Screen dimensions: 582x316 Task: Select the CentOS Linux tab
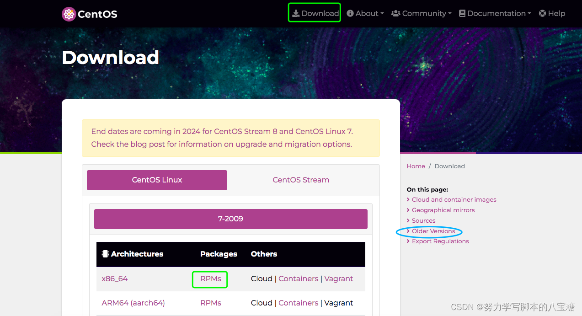[x=157, y=180]
